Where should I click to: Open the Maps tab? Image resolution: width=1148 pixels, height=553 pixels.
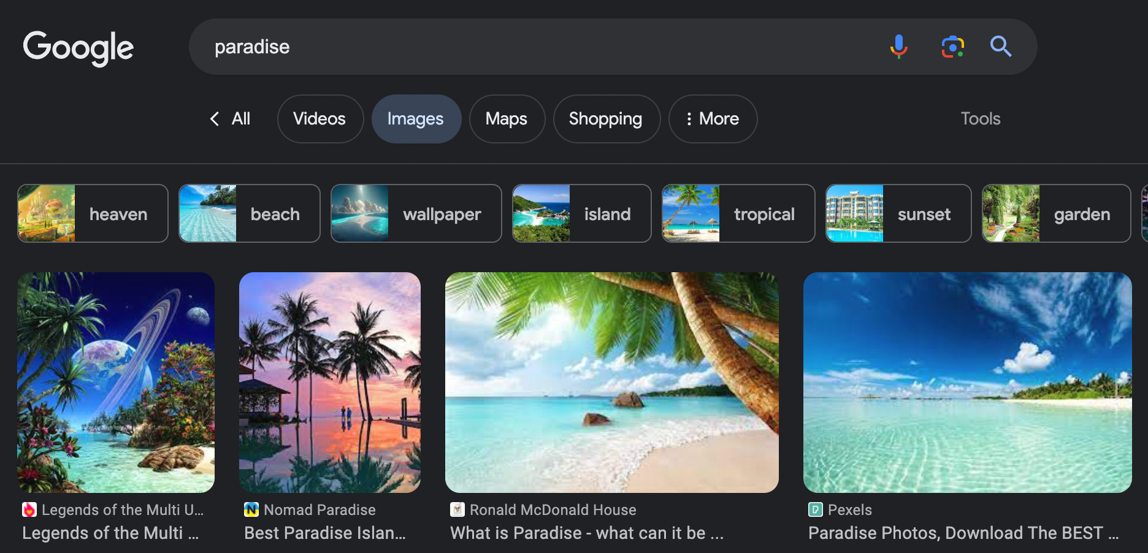tap(507, 119)
